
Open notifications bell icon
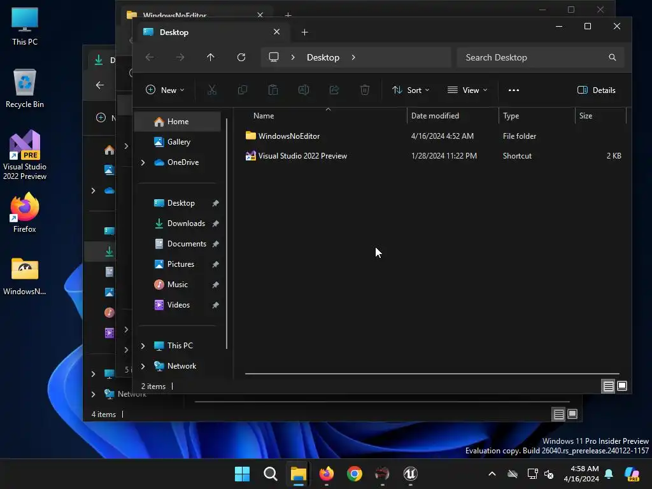tap(609, 474)
